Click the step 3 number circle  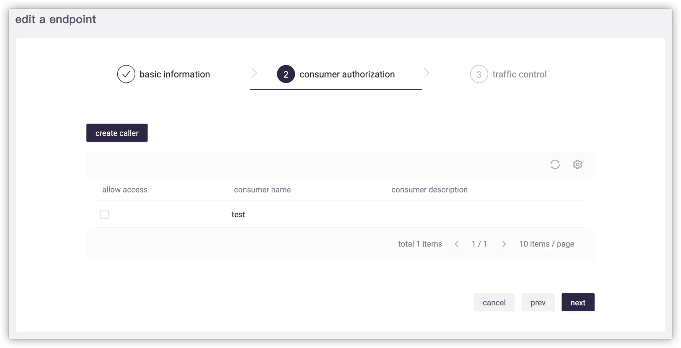coord(479,74)
